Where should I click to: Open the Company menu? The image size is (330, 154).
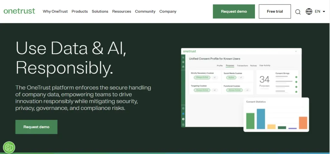coord(168,11)
